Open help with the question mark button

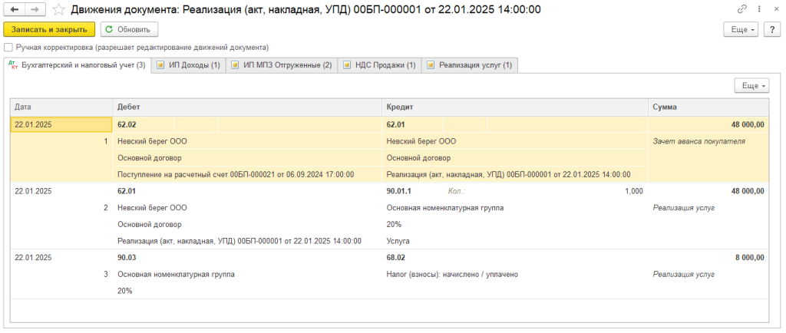[771, 29]
